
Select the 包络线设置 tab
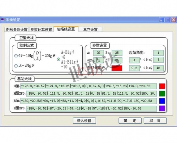coord(66,29)
